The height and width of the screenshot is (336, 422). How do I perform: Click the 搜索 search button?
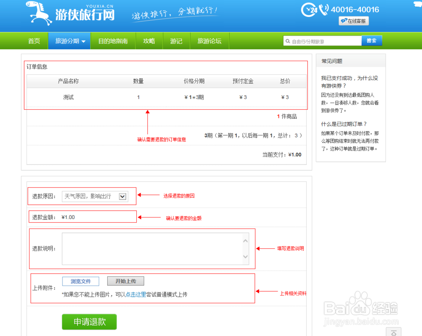pyautogui.click(x=372, y=41)
